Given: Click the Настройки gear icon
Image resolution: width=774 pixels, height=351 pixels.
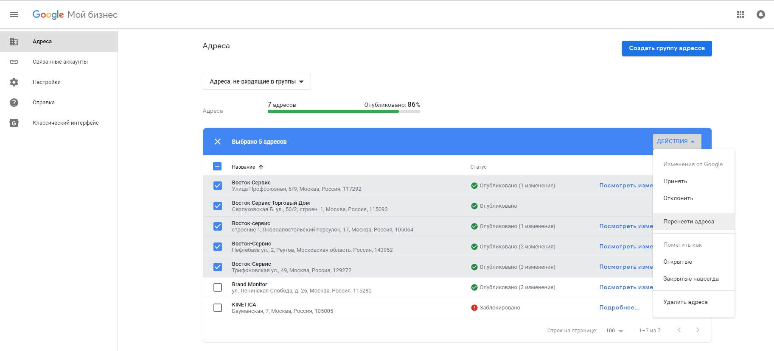Looking at the screenshot, I should tap(14, 82).
